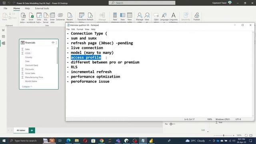This screenshot has width=256, height=144.
Task: Select Month Name field
Action: pos(31,81)
